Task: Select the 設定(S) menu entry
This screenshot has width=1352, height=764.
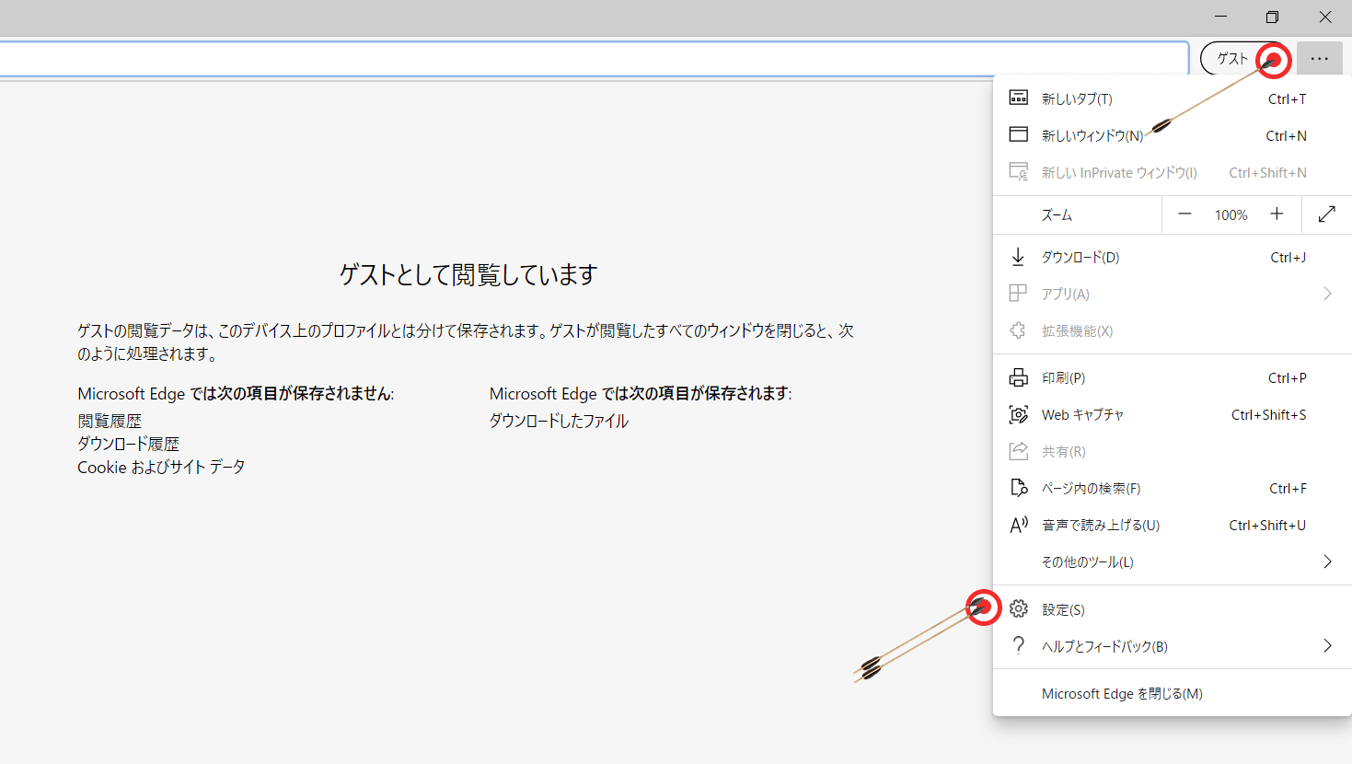Action: (1064, 608)
